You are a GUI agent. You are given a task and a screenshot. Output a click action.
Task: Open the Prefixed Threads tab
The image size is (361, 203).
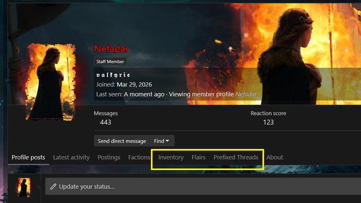coord(236,157)
